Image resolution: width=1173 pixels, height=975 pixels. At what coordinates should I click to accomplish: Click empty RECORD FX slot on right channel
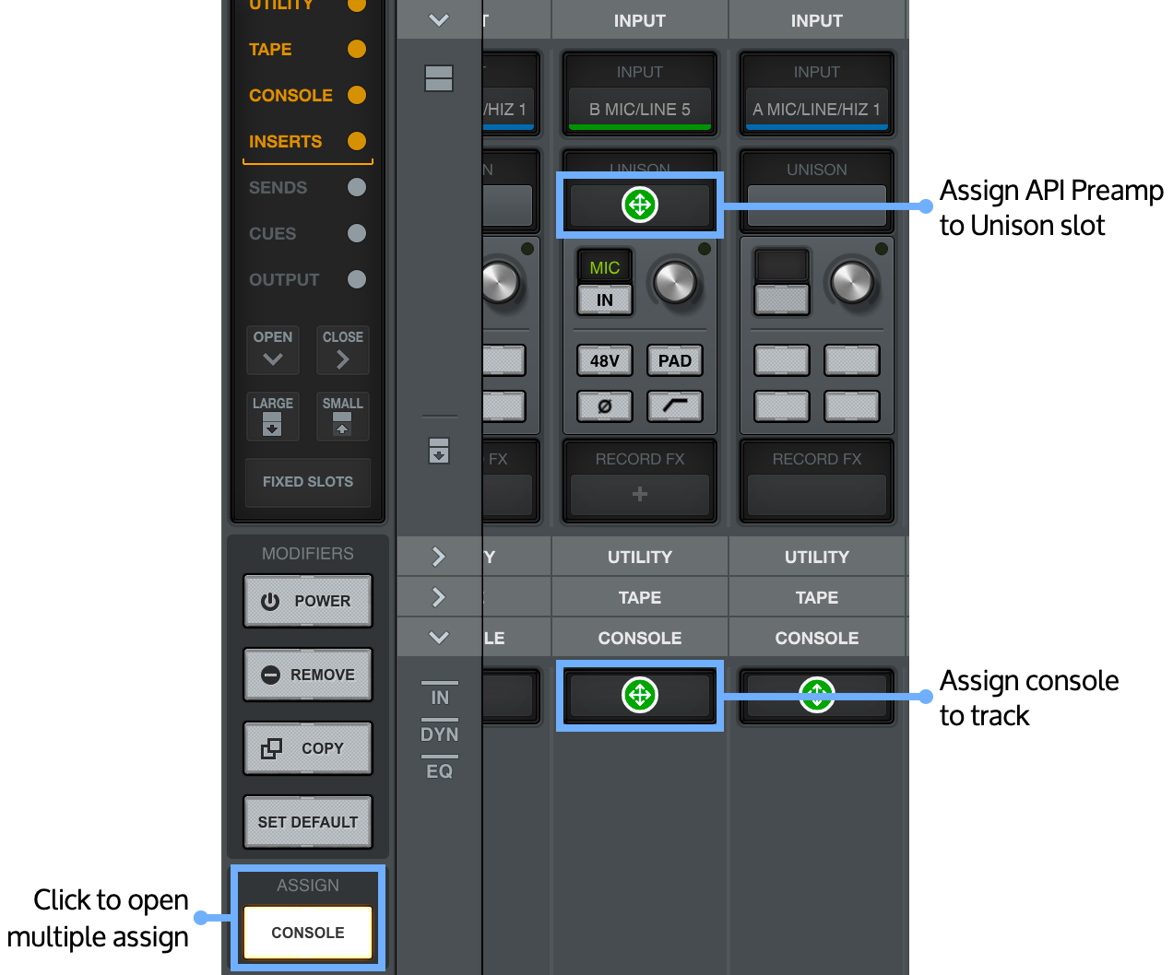click(x=817, y=494)
